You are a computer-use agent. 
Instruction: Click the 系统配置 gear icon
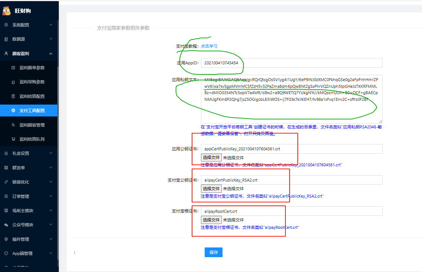tap(6, 25)
